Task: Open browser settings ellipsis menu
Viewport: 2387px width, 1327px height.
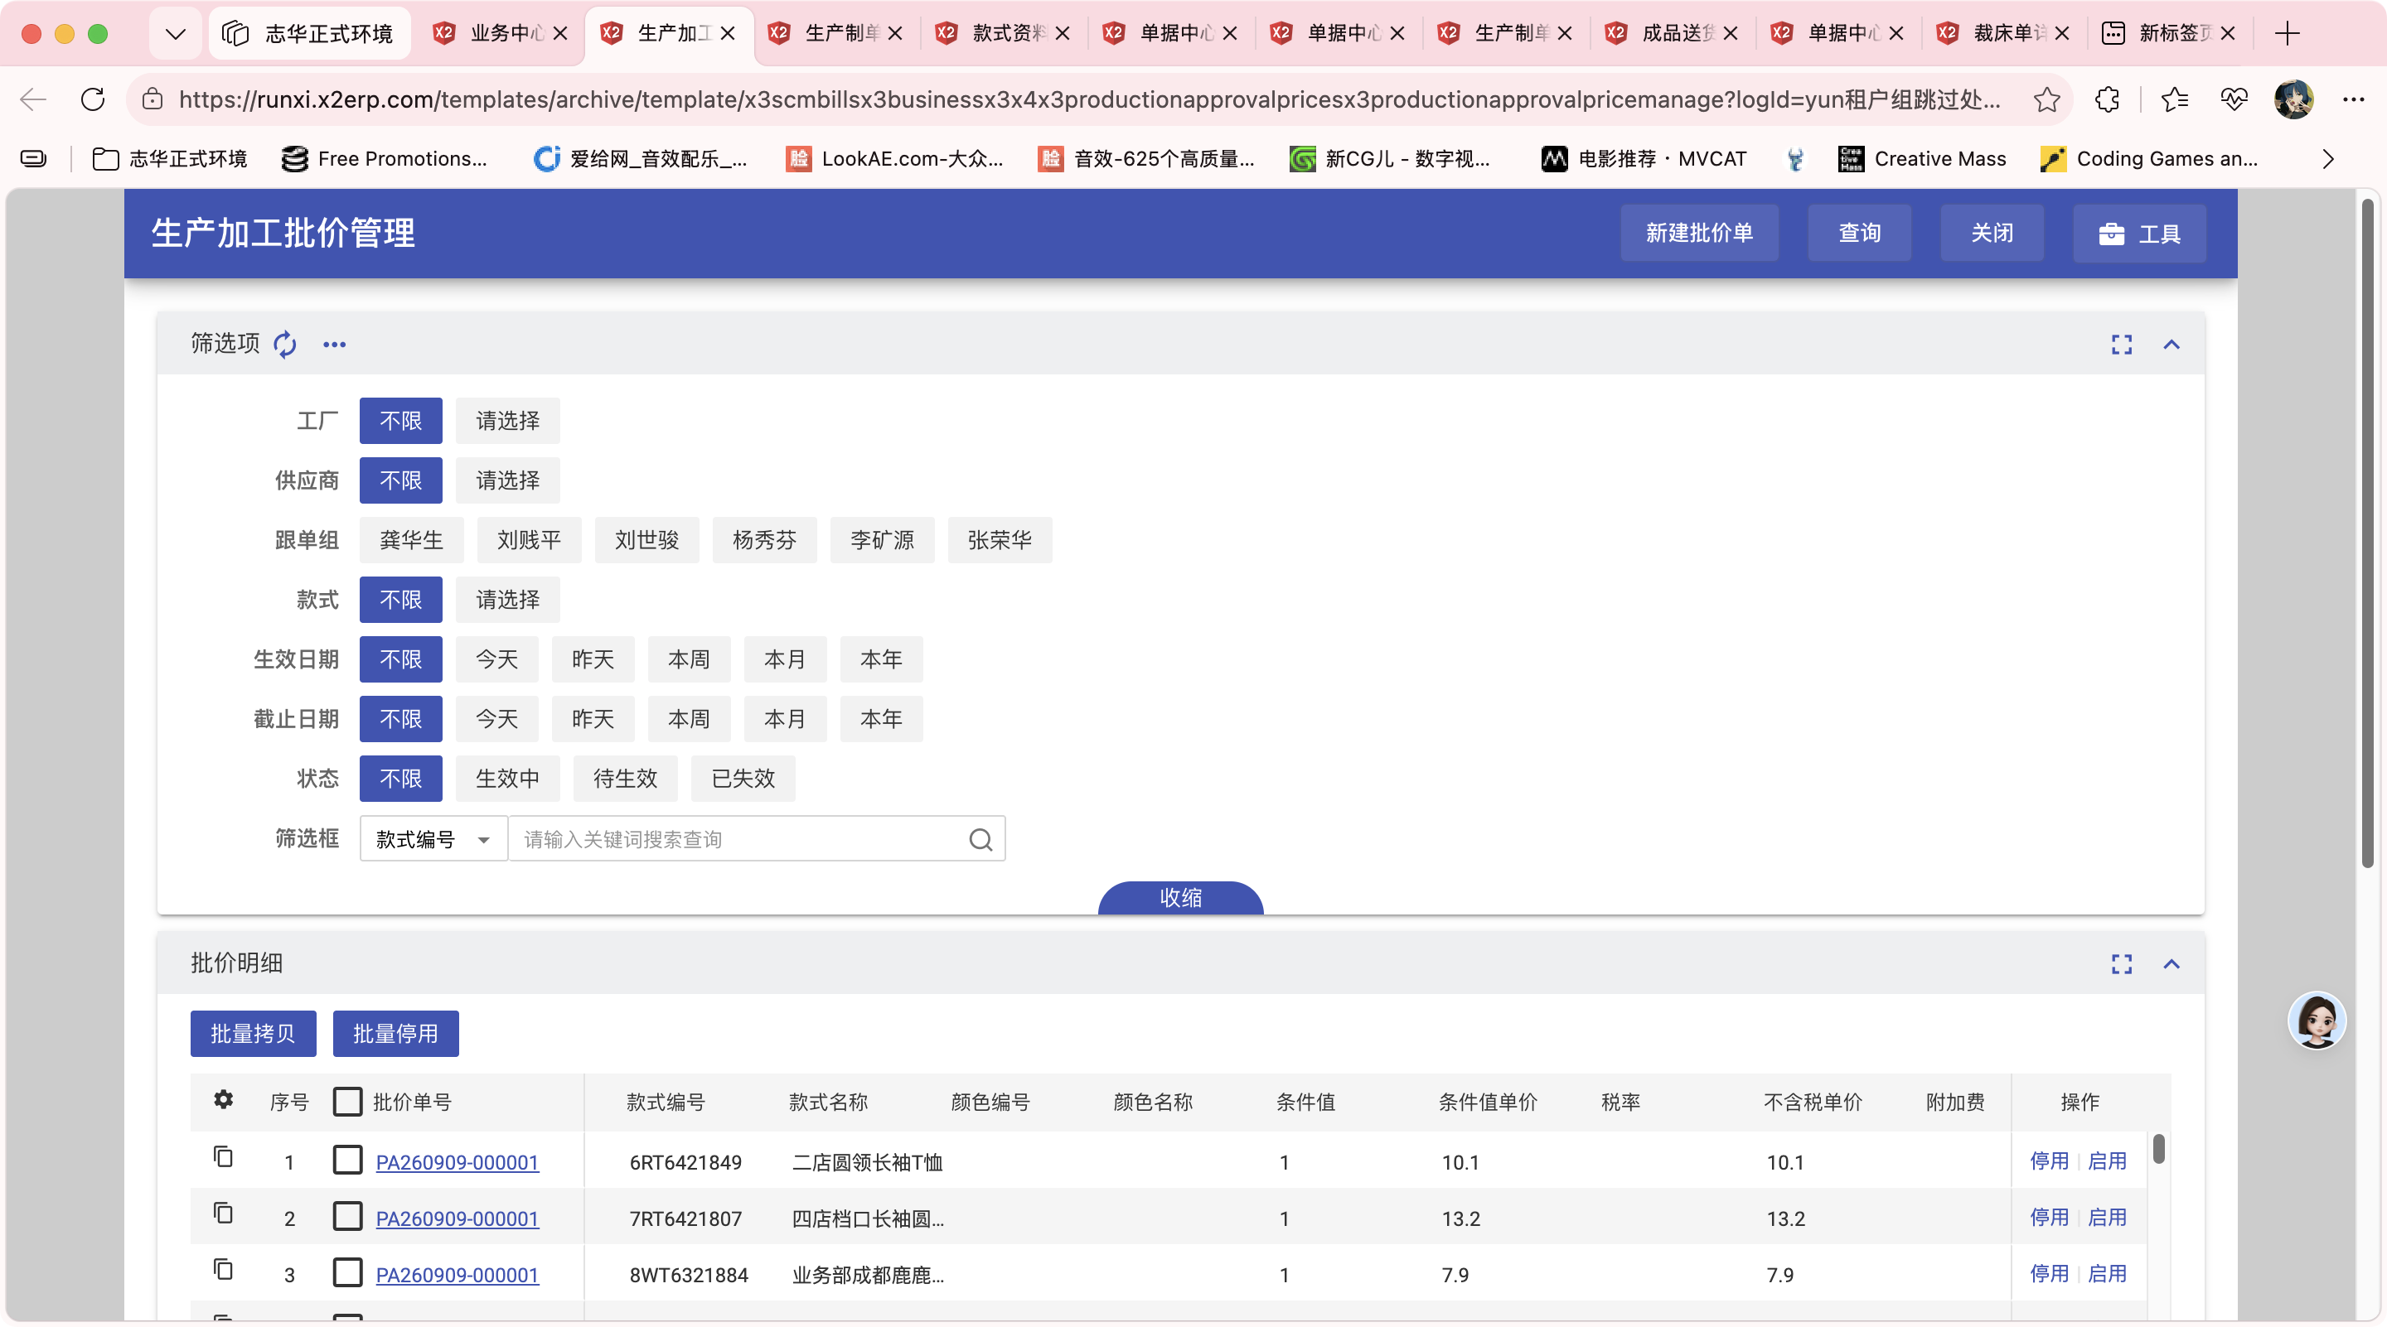Action: click(x=2353, y=99)
